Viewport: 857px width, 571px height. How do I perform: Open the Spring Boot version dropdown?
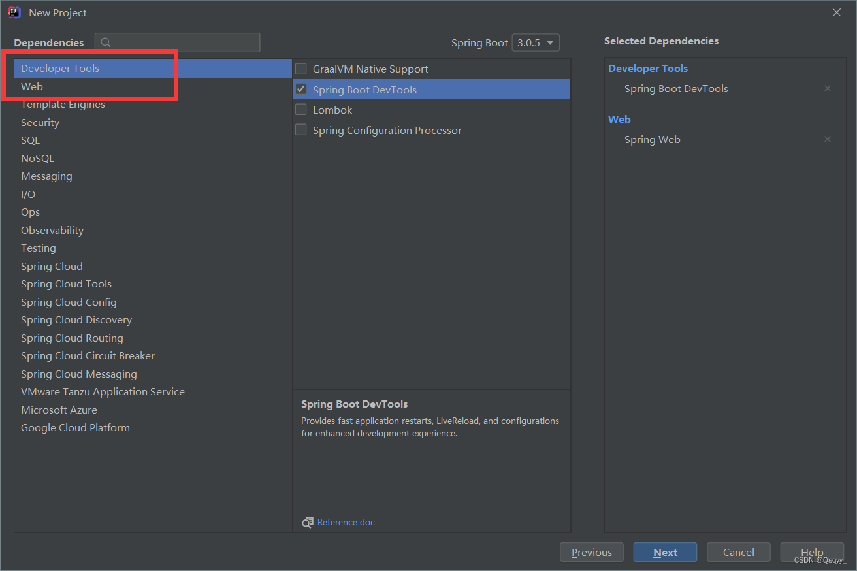point(535,42)
